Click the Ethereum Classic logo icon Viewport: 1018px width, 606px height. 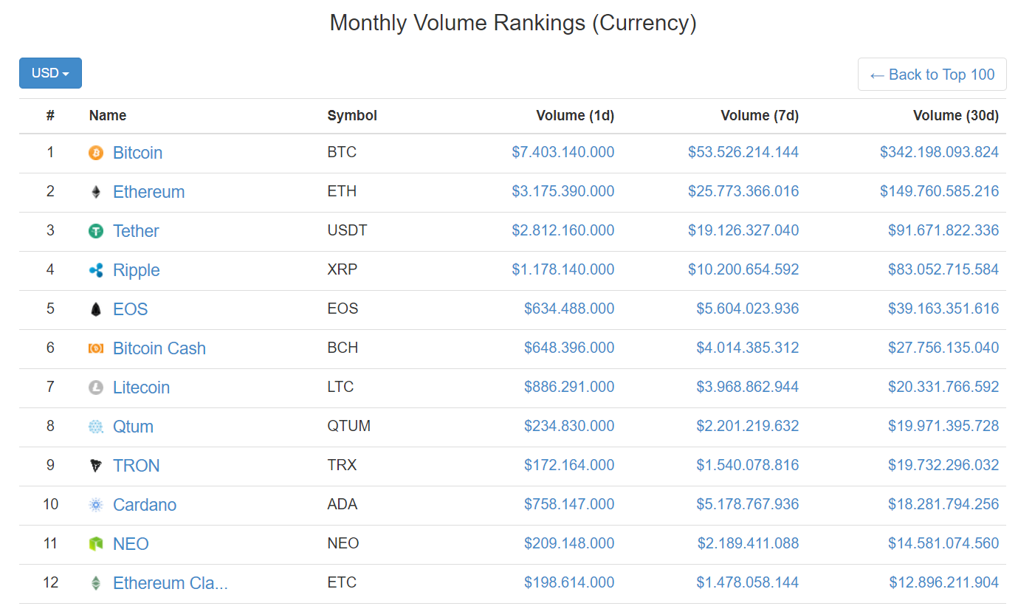click(96, 583)
